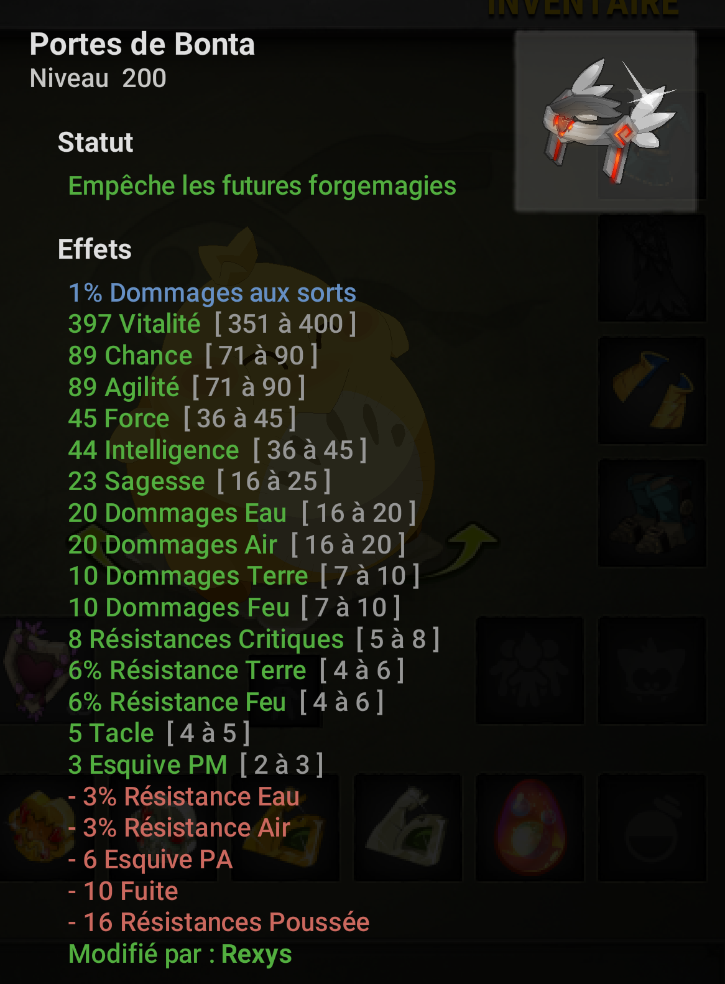Click the red spotted egg item
Screen dimensions: 725x984
530,827
